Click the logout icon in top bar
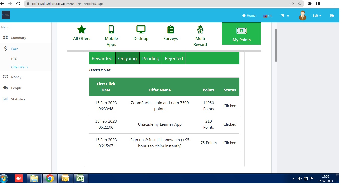 pyautogui.click(x=332, y=16)
